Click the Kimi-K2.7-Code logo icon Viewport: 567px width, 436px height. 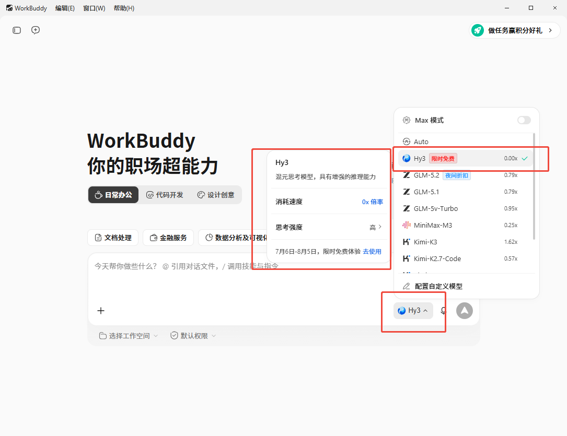(407, 258)
